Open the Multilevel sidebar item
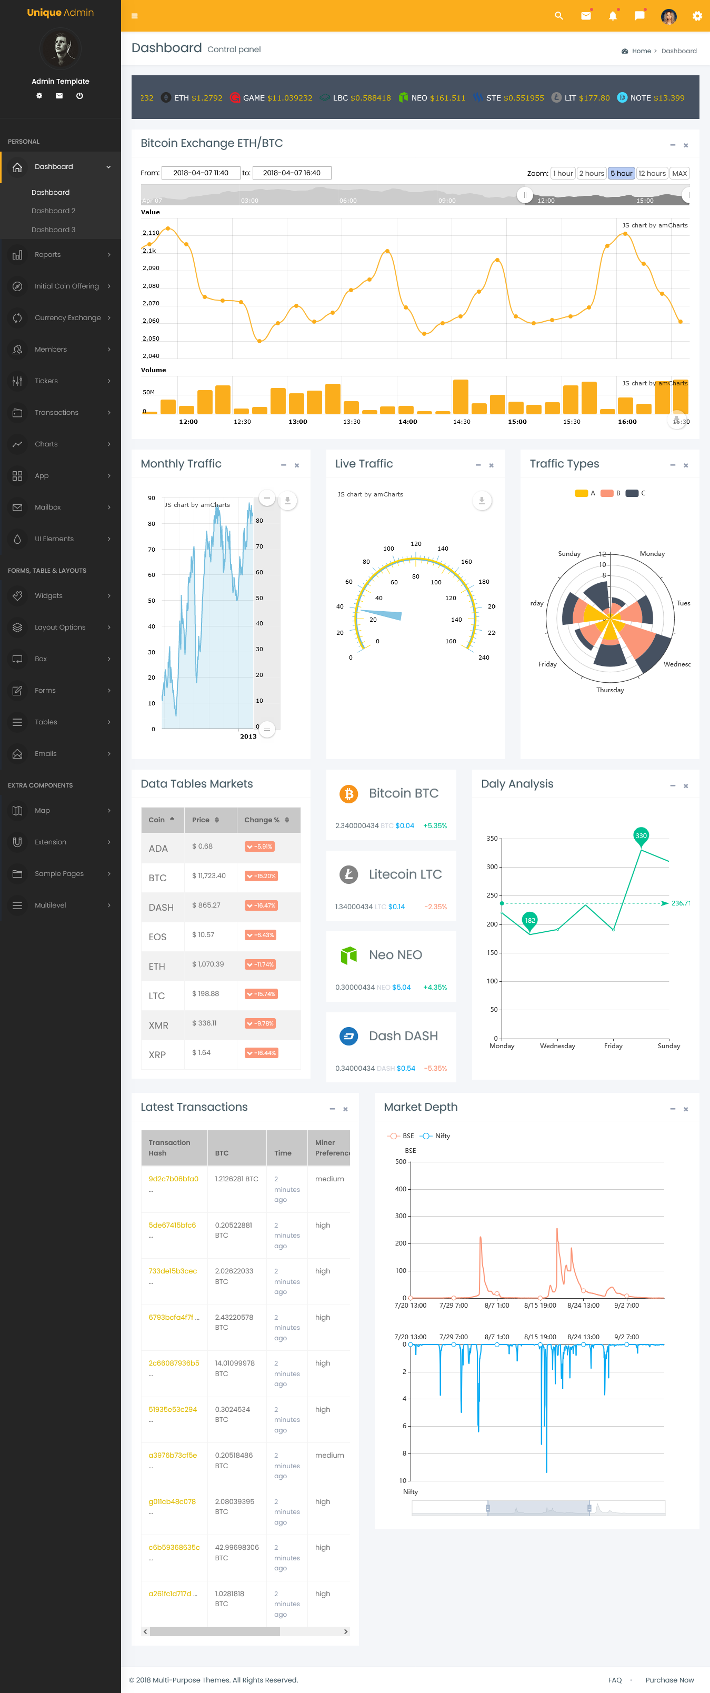710x1693 pixels. point(61,905)
